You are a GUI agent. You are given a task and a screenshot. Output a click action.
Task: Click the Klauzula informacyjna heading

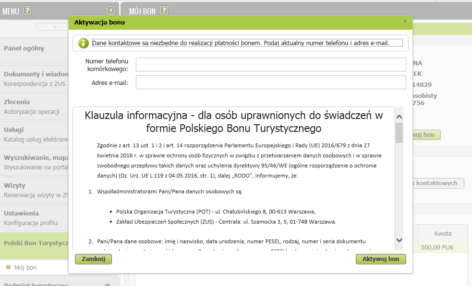[233, 122]
